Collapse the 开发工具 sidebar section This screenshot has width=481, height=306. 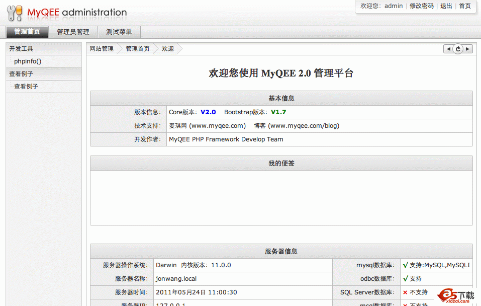(x=20, y=48)
